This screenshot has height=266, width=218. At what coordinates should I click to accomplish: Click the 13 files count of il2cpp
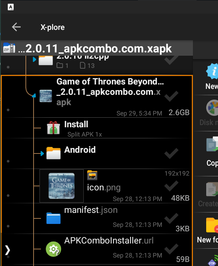[87, 65]
